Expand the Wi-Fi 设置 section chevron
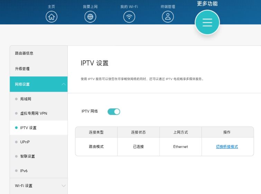261x194 pixels. click(x=63, y=186)
